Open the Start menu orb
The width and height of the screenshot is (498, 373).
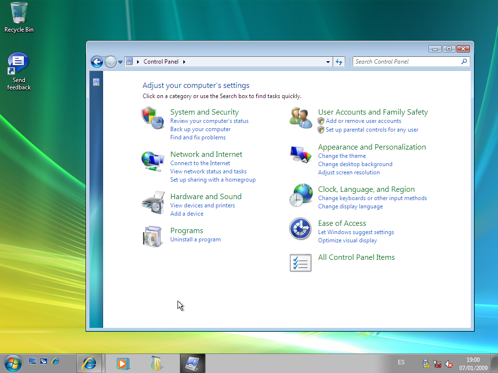pyautogui.click(x=13, y=363)
